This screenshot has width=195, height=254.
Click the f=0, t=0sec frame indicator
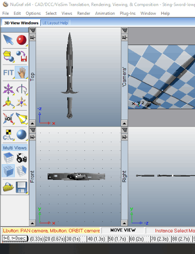[15, 238]
